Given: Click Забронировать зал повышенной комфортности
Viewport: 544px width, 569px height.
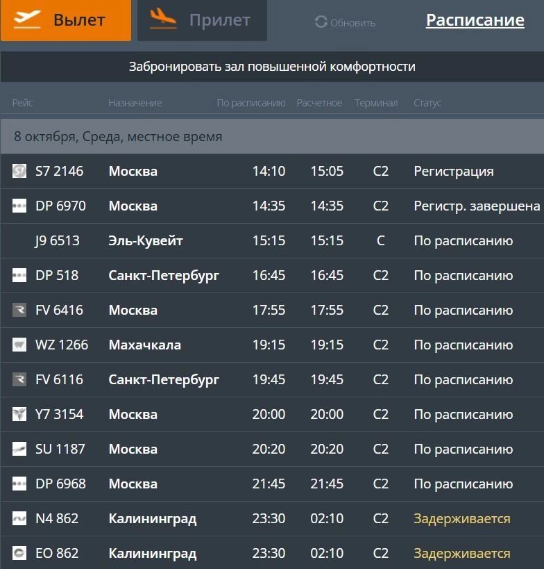Looking at the screenshot, I should pos(272,67).
